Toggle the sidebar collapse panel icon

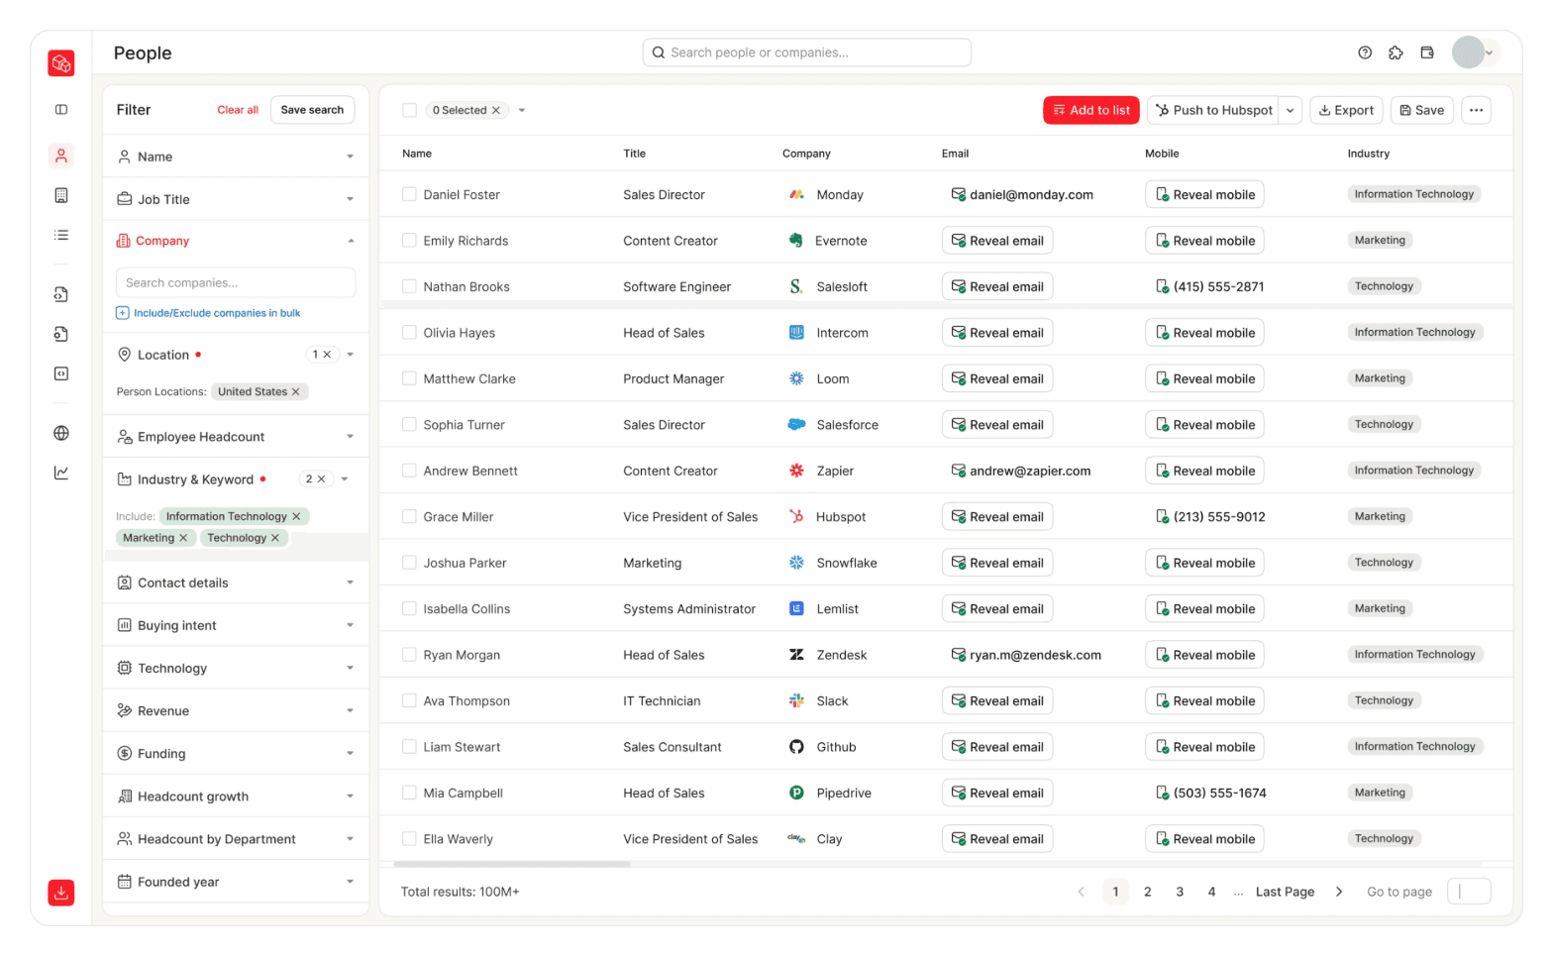(61, 110)
